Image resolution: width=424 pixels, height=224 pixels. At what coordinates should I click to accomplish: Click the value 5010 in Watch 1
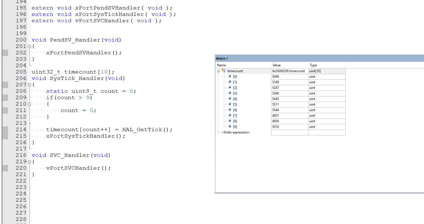(276, 127)
